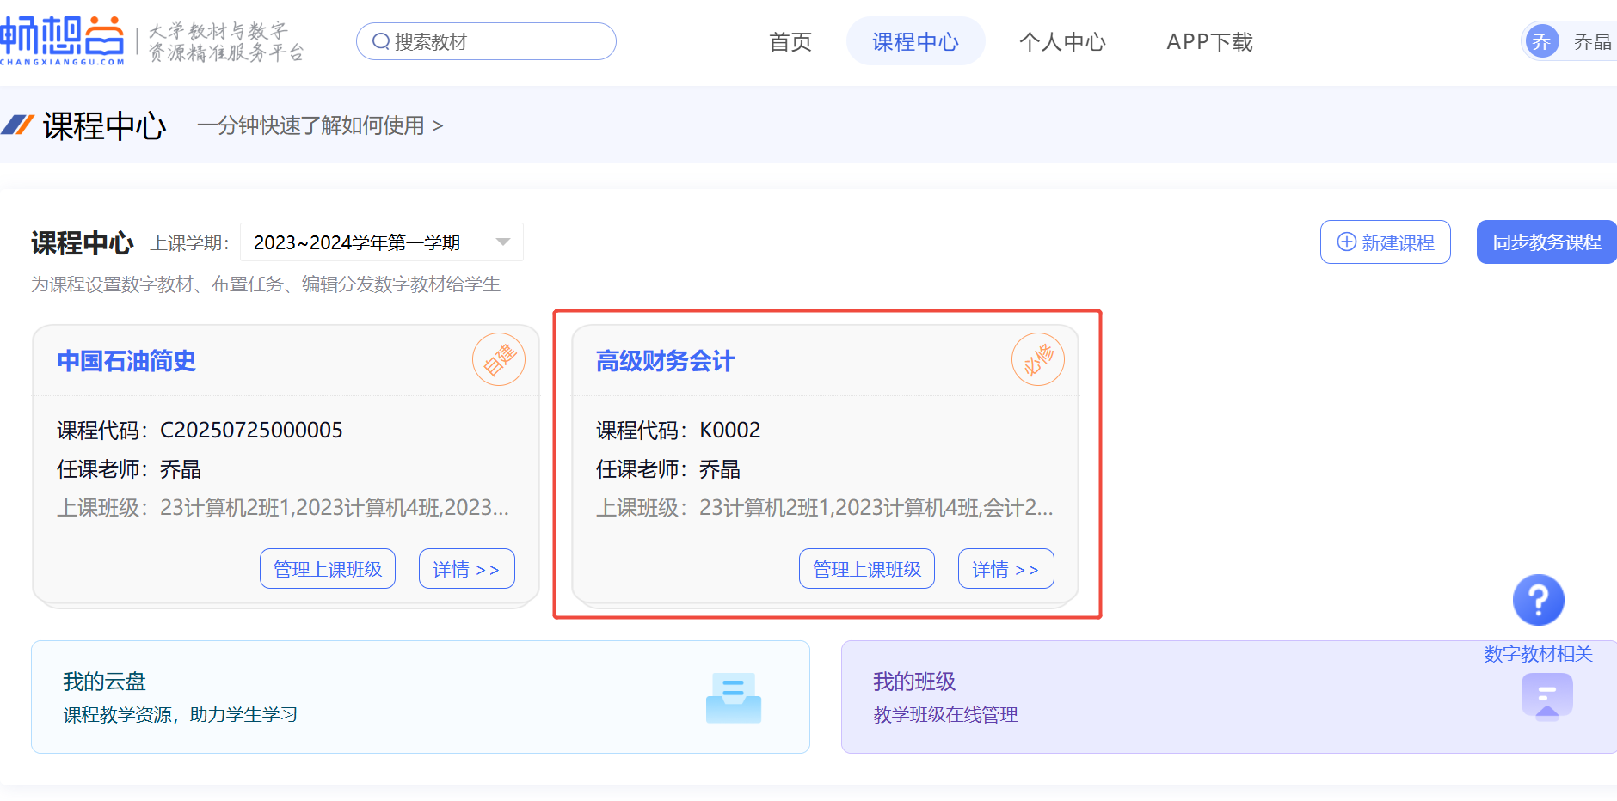Click the 必修 badge on 高级财务会计

pos(1037,359)
